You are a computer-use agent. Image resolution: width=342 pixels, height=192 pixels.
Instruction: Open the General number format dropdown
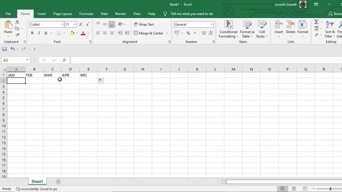(x=212, y=25)
